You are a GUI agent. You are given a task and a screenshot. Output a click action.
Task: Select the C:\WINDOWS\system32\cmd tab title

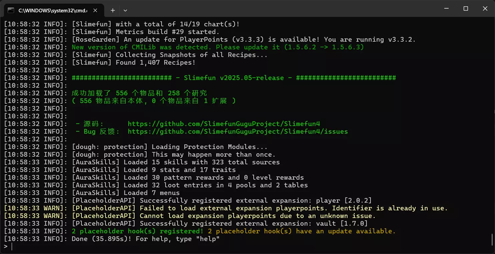pyautogui.click(x=53, y=10)
